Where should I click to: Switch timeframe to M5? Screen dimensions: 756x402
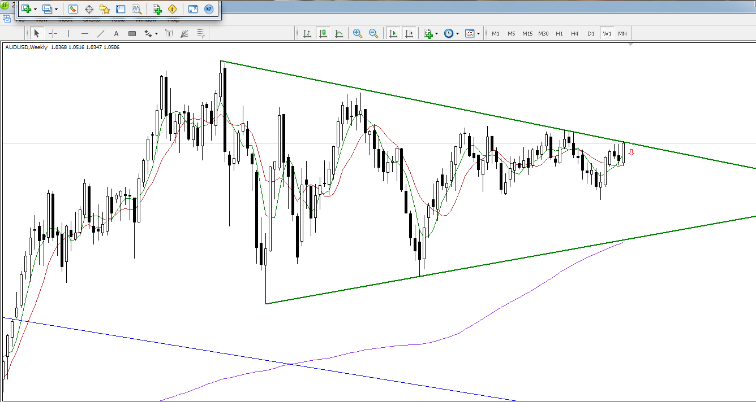coord(512,34)
